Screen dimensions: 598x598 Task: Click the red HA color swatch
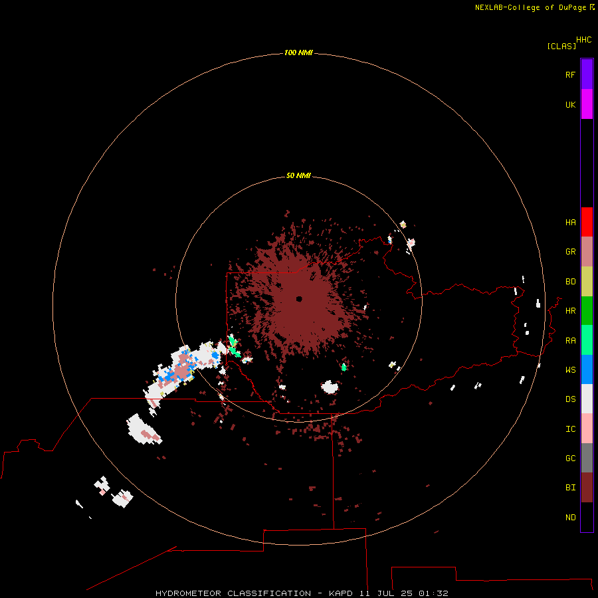point(587,222)
